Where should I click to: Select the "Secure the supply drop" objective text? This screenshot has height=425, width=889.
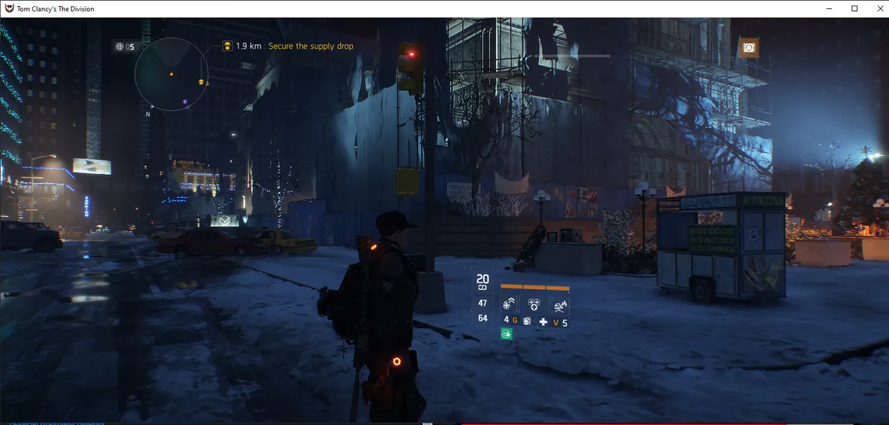click(310, 46)
